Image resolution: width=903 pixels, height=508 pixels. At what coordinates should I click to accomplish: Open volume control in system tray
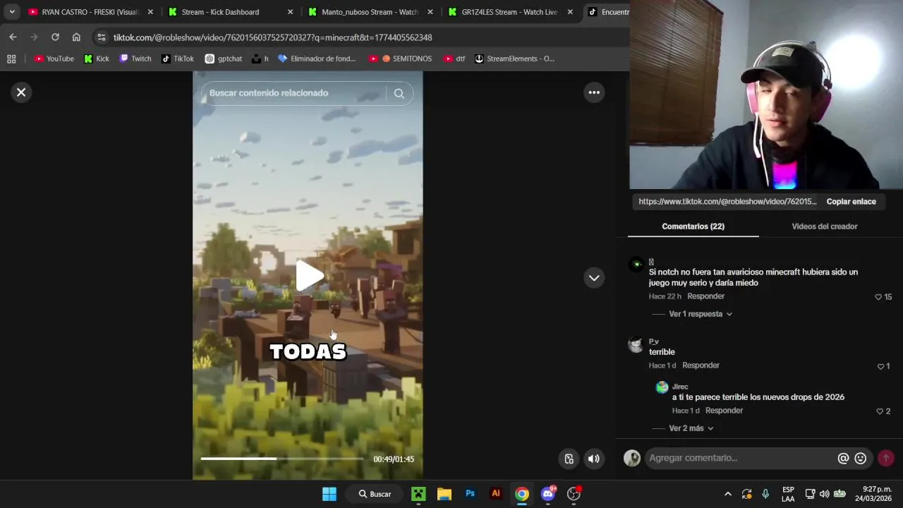pyautogui.click(x=824, y=494)
